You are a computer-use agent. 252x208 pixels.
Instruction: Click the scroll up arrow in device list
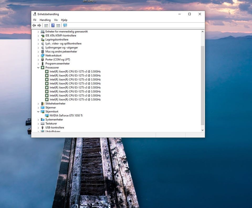(203, 32)
